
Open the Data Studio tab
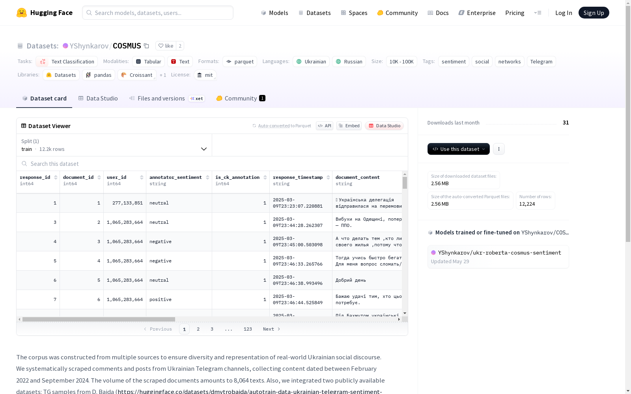coord(98,98)
